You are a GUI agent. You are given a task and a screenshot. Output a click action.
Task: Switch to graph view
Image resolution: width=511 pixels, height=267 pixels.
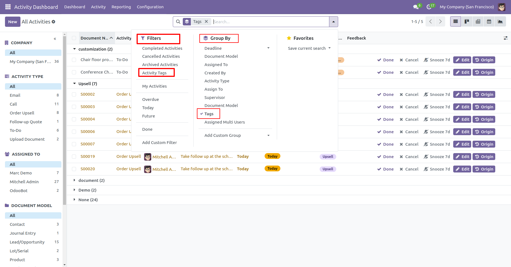[500, 22]
